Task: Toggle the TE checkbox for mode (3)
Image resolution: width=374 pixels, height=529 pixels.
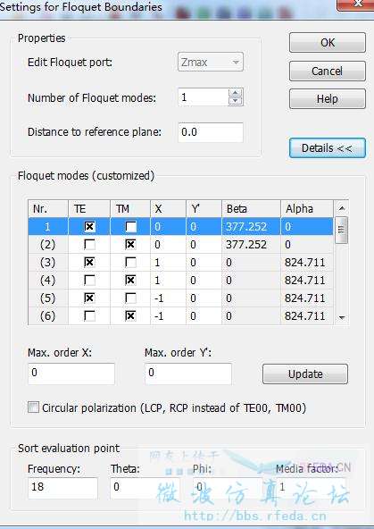Action: point(89,262)
